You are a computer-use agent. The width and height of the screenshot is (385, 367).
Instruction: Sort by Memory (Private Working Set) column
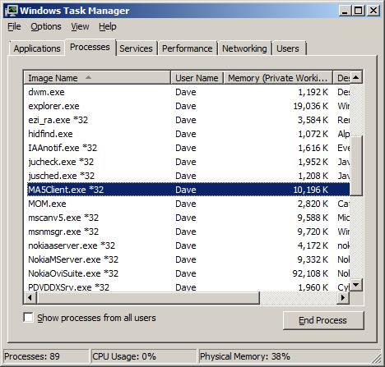coord(278,78)
